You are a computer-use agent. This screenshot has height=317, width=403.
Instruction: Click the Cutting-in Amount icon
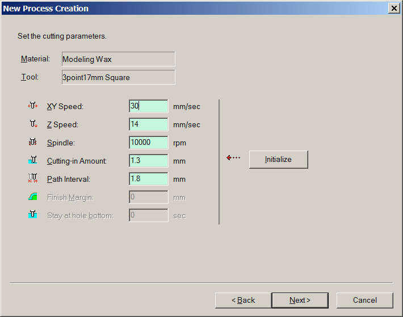pos(33,160)
